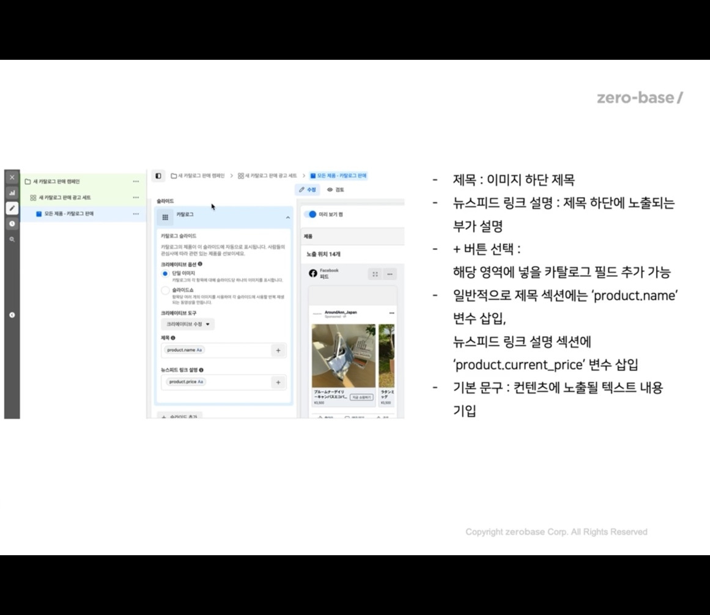Image resolution: width=710 pixels, height=615 pixels.
Task: Open the ... menu for 새 카탈로그 판매 캠페인
Action: (137, 182)
